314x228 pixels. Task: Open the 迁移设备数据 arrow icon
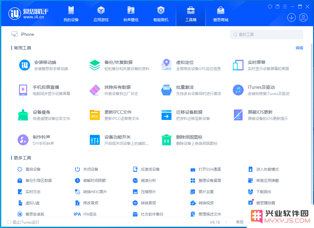(x=167, y=115)
